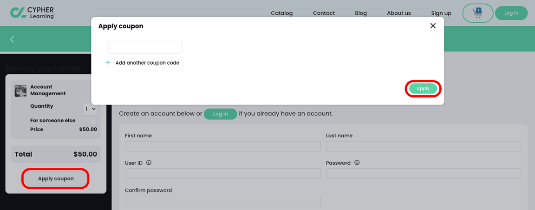Viewport: 535px width, 210px height.
Task: Show User ID info tooltip icon
Action: point(149,163)
